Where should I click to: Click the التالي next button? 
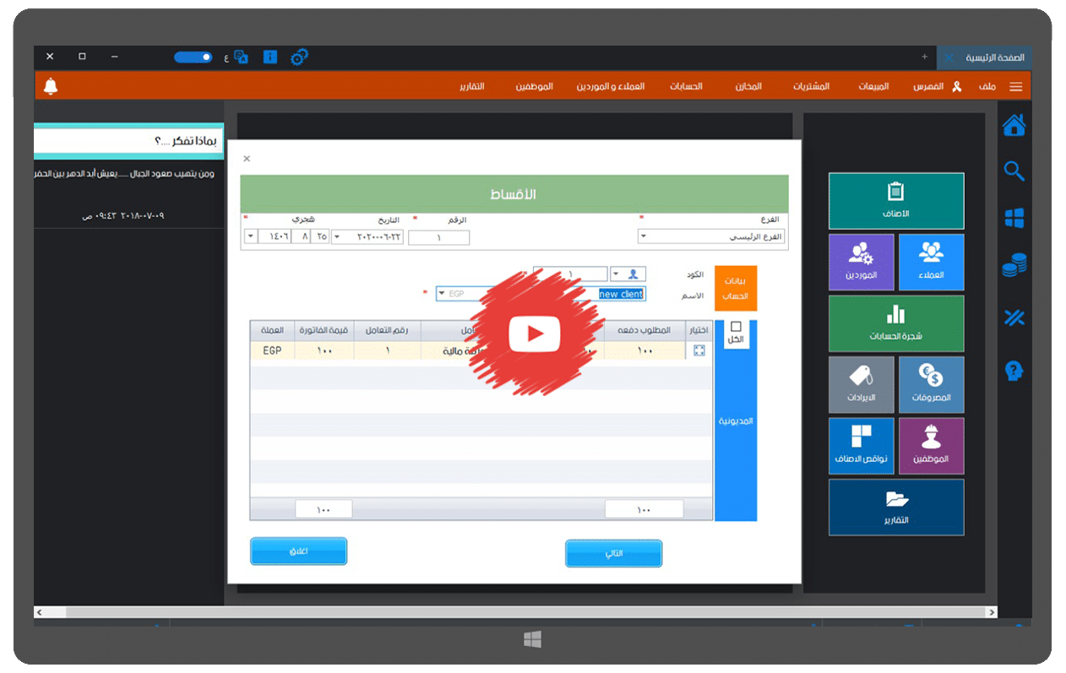tap(613, 554)
